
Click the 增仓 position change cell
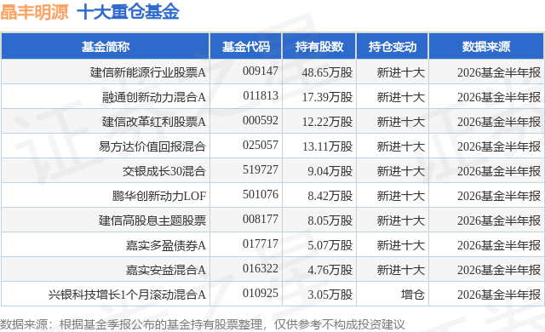(412, 295)
